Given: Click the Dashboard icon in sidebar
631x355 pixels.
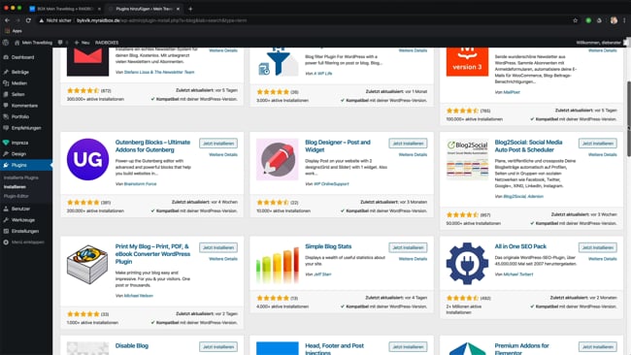Looking at the screenshot, I should click(6, 57).
